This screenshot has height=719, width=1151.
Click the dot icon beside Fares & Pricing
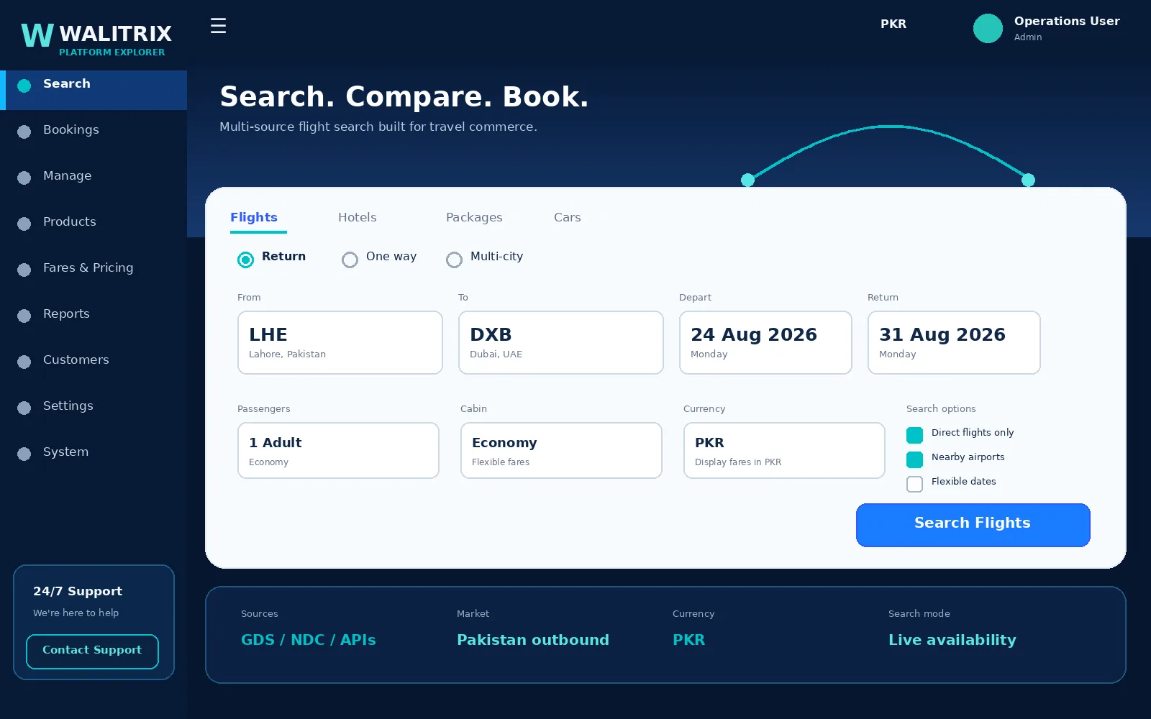[x=24, y=270]
